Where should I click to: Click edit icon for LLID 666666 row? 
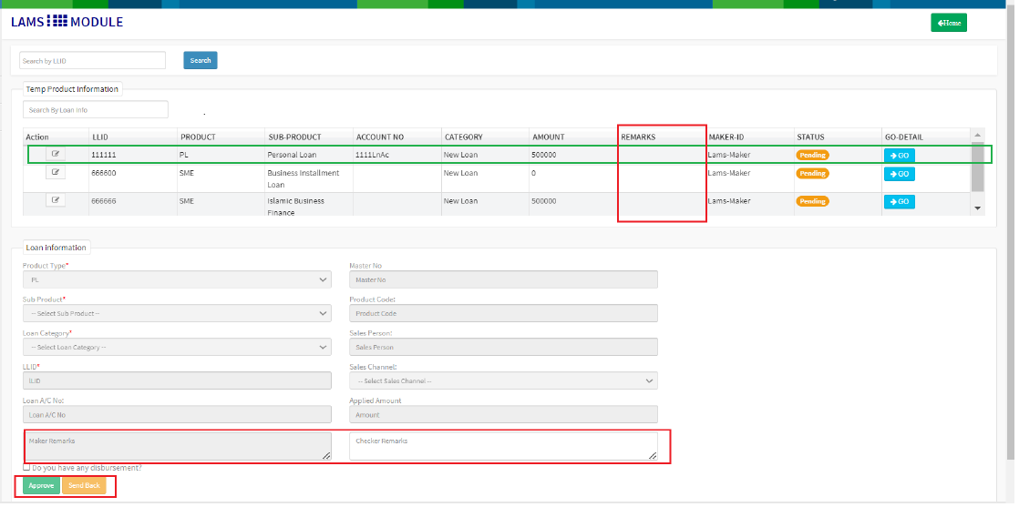pyautogui.click(x=56, y=200)
